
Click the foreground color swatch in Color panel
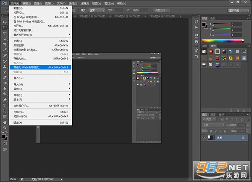[x=204, y=24]
